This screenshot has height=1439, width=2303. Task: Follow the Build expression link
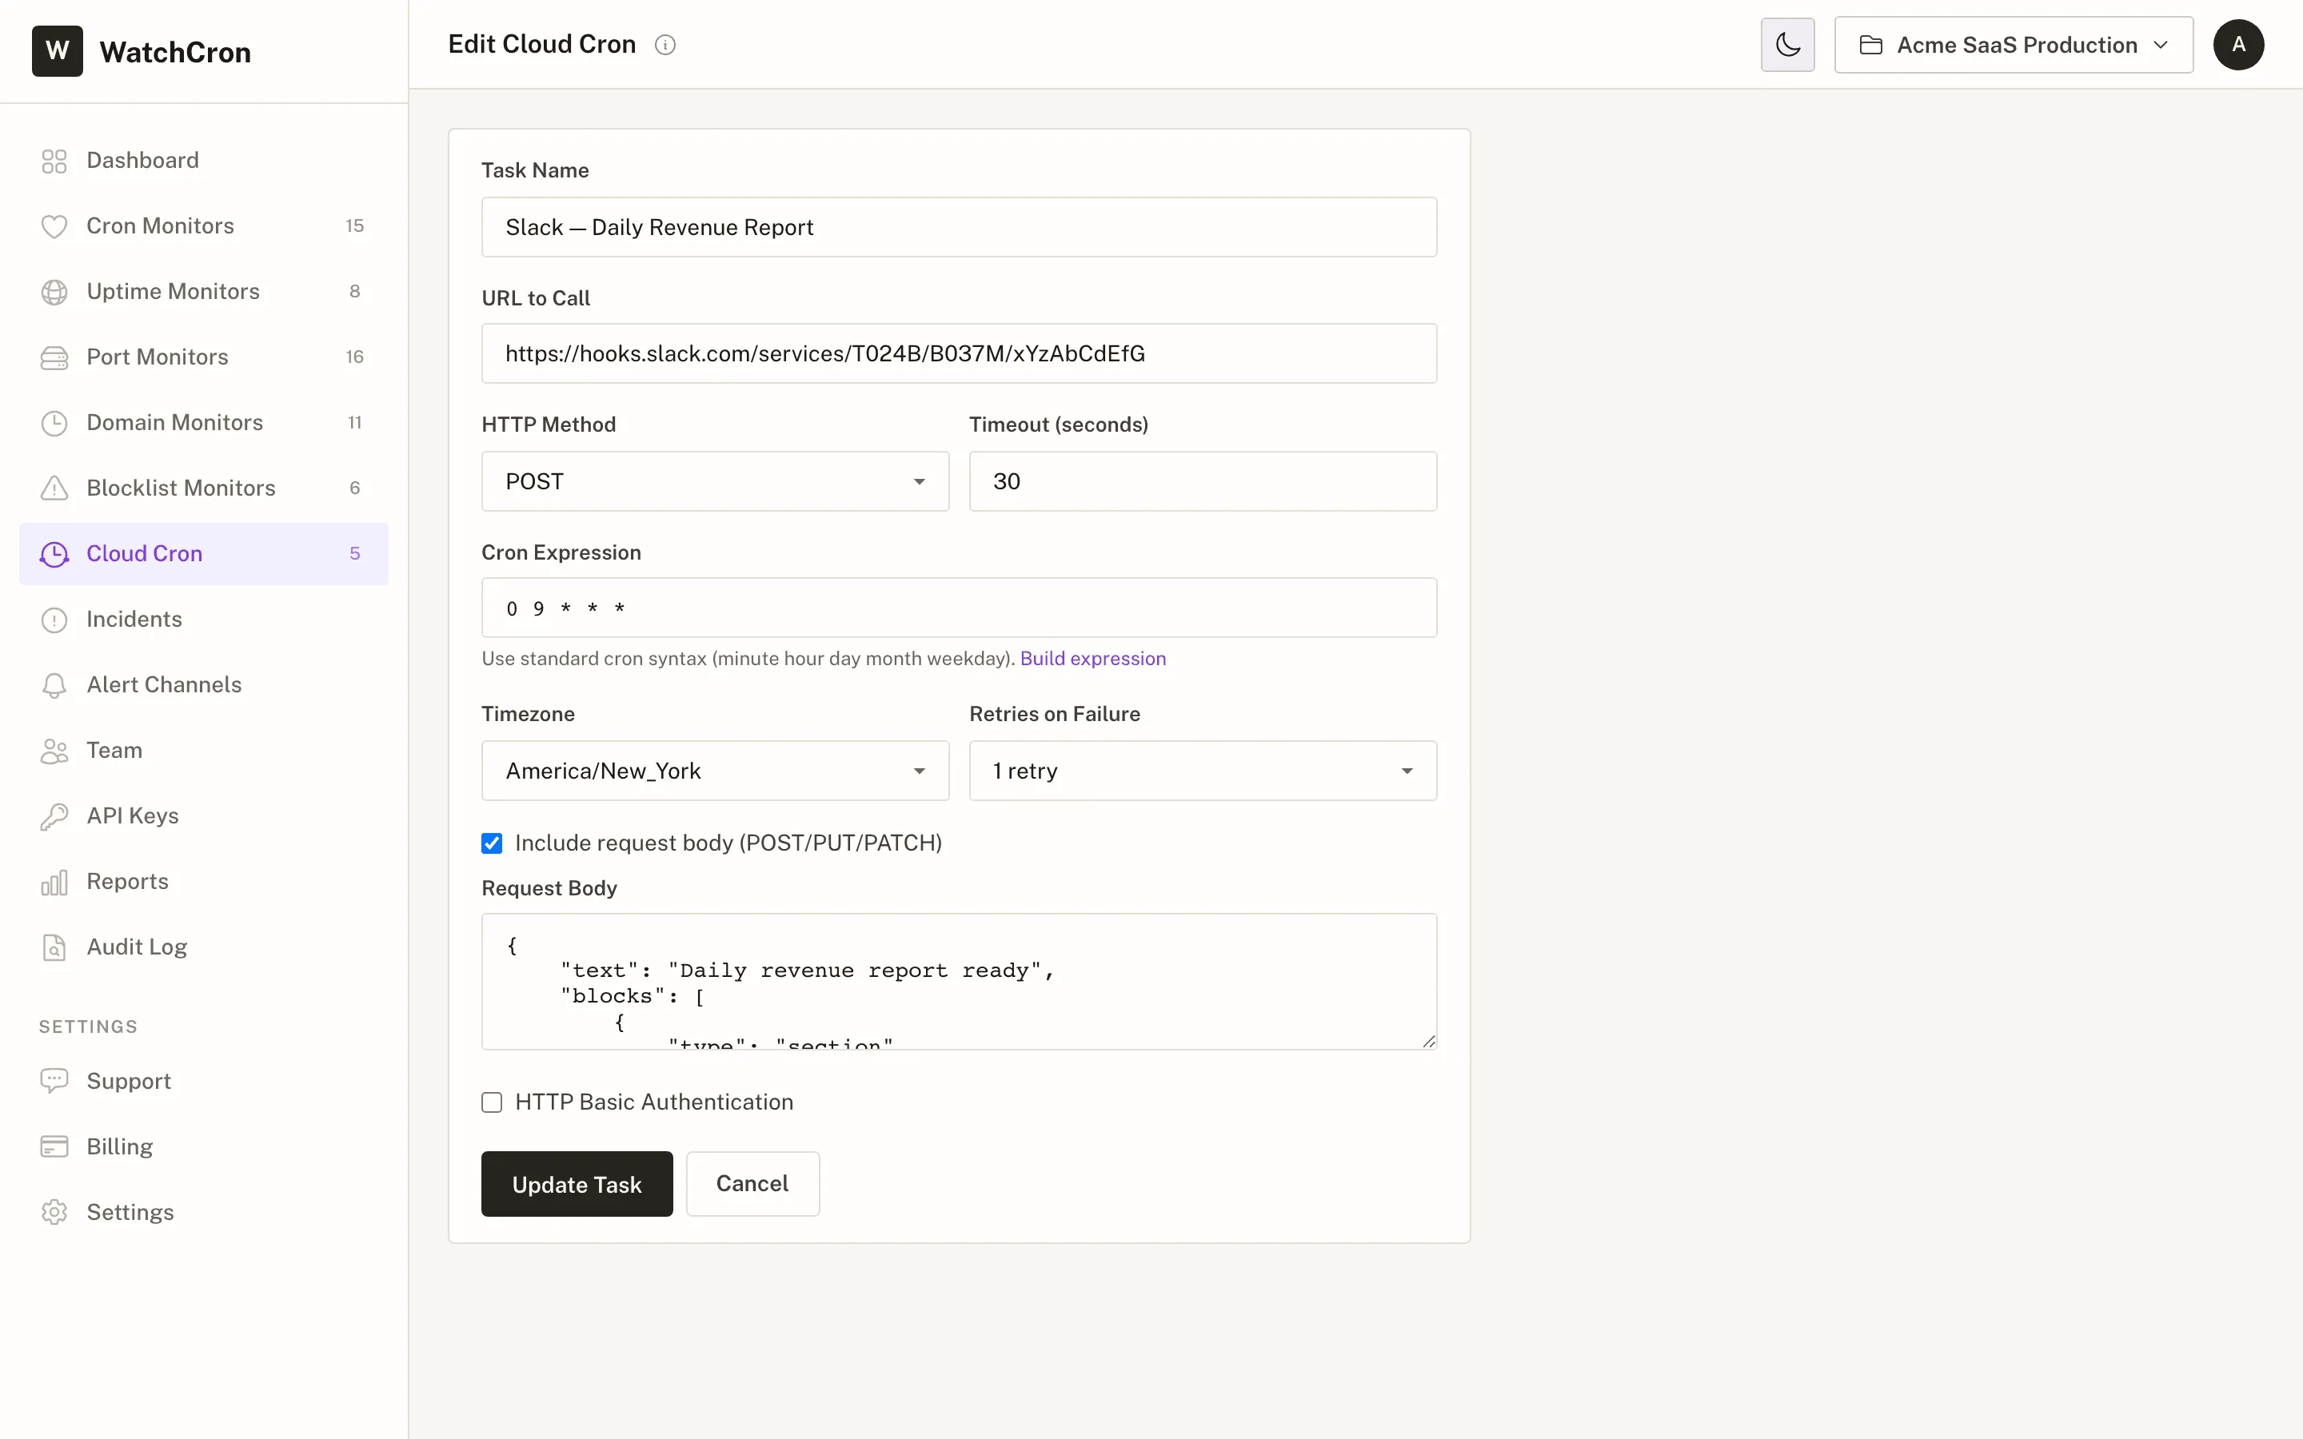tap(1092, 659)
